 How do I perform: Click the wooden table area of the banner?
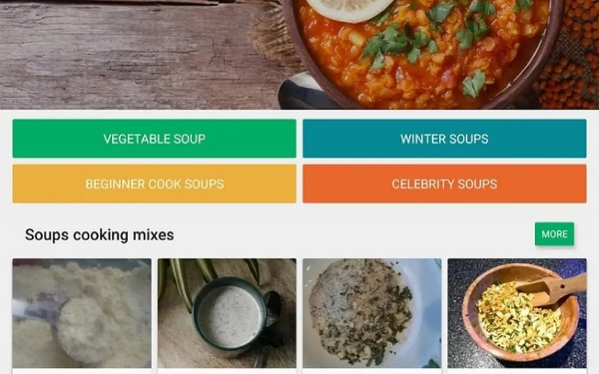click(x=131, y=57)
